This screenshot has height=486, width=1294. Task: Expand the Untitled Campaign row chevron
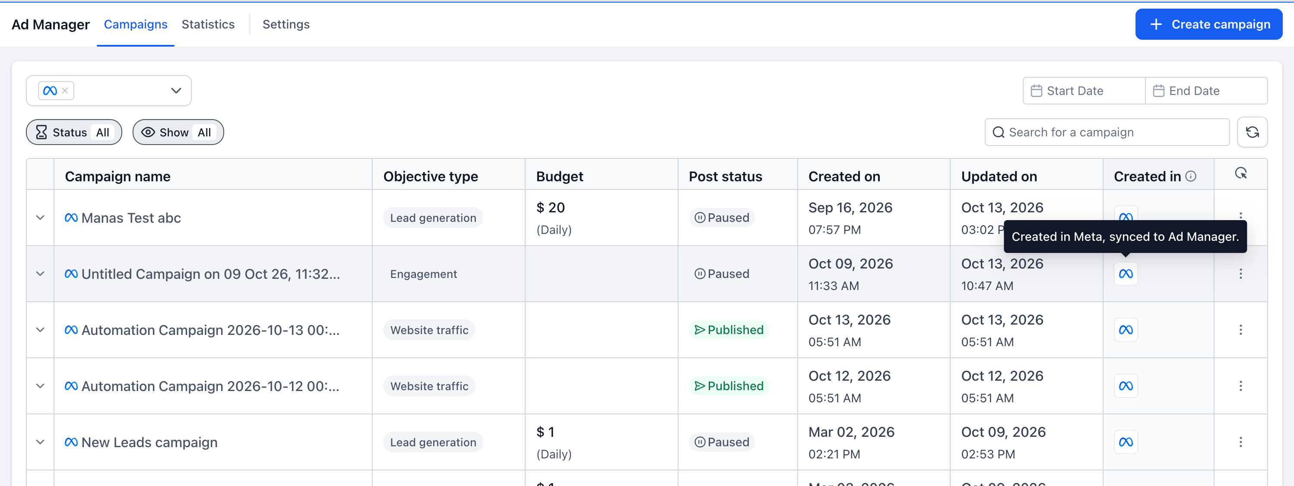point(40,274)
